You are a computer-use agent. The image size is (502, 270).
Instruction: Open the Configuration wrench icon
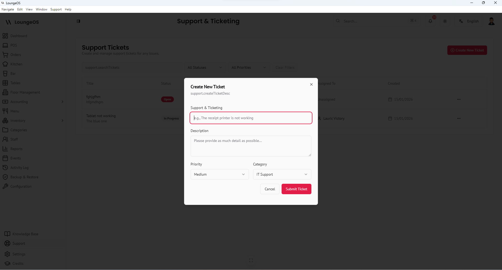pyautogui.click(x=5, y=186)
